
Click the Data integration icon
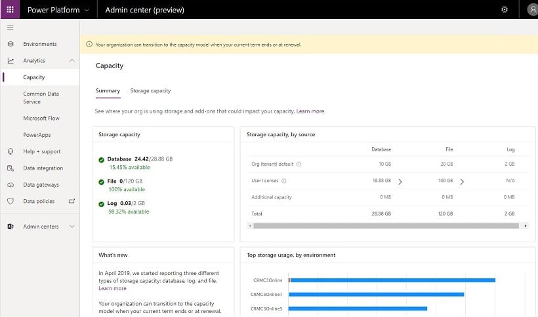point(10,168)
